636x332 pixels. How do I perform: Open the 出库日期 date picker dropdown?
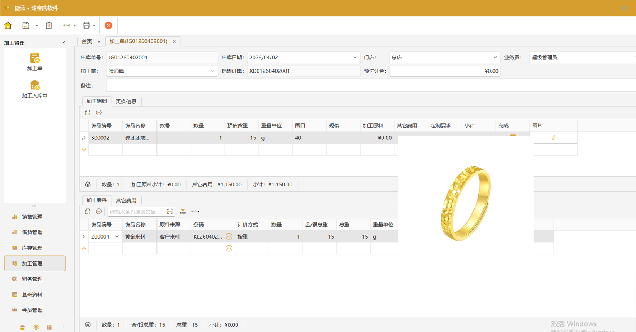click(355, 58)
